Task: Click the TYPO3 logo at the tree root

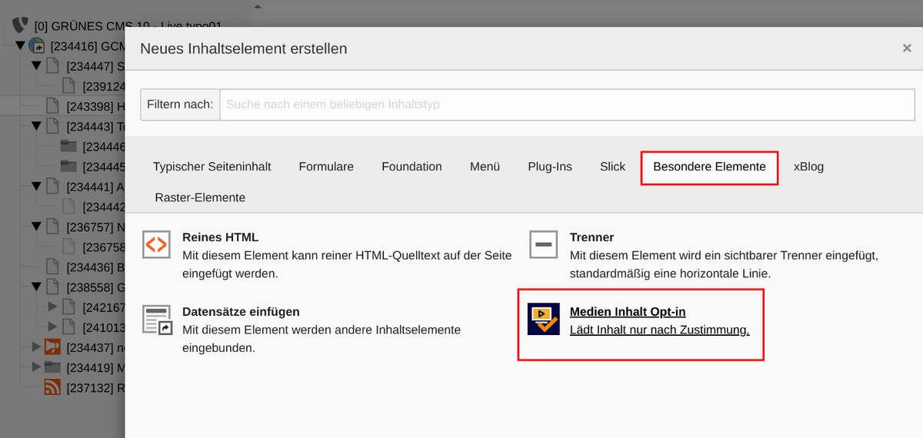Action: tap(21, 25)
